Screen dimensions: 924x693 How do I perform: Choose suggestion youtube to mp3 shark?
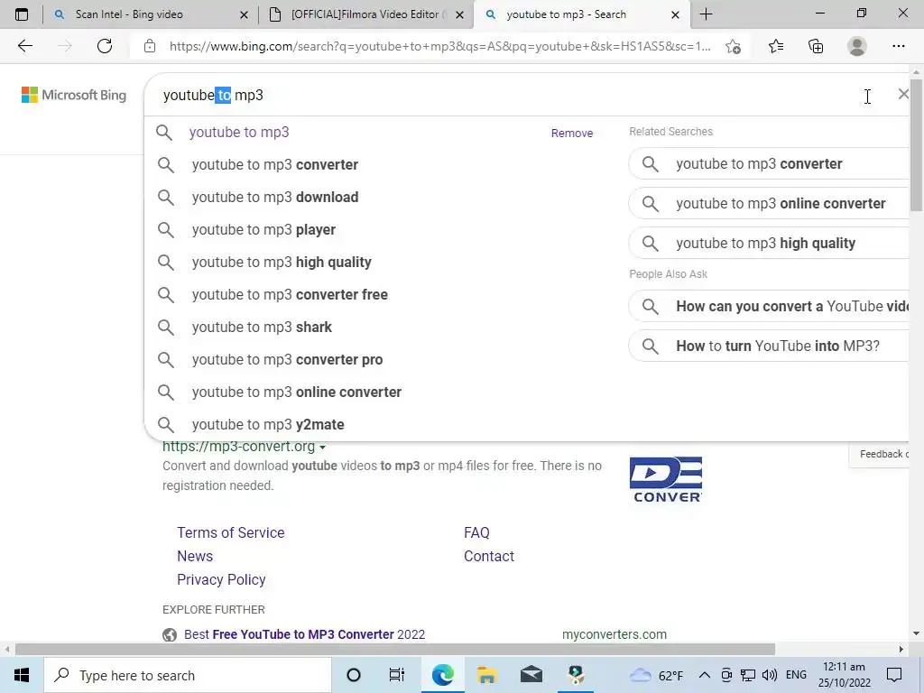click(377, 327)
